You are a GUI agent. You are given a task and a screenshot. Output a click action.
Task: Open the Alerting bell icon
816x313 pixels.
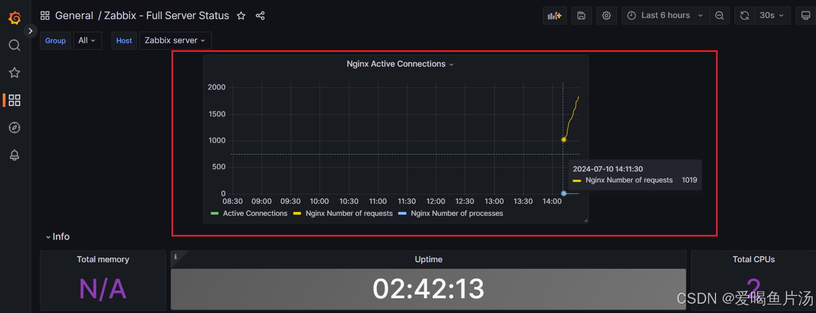(15, 155)
